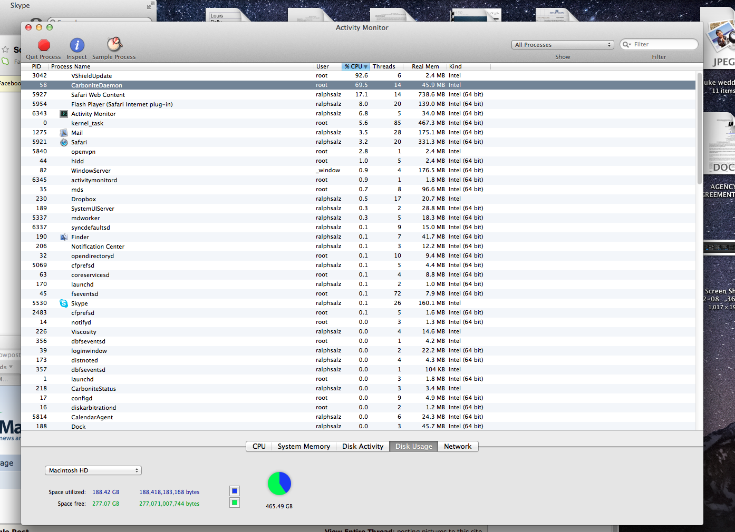Switch to the Disk Activity tab
The height and width of the screenshot is (532, 735).
tap(363, 446)
